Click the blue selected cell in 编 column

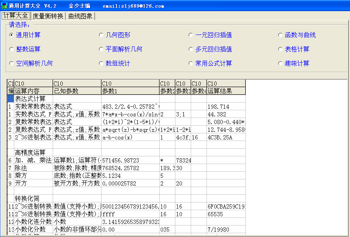[x=10, y=99]
